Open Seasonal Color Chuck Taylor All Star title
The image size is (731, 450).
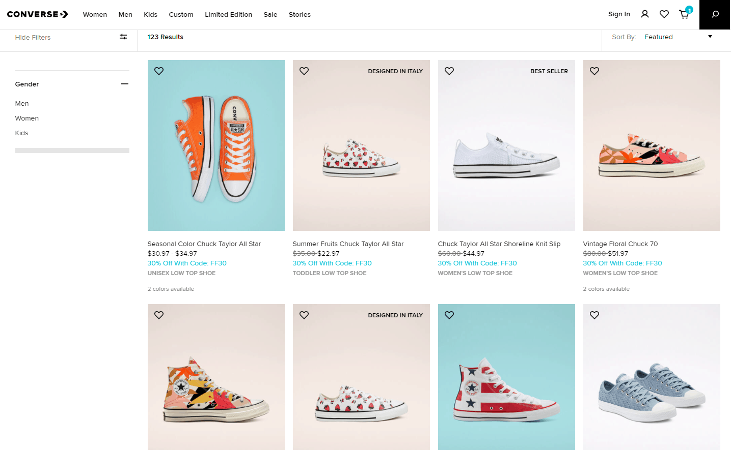point(204,244)
